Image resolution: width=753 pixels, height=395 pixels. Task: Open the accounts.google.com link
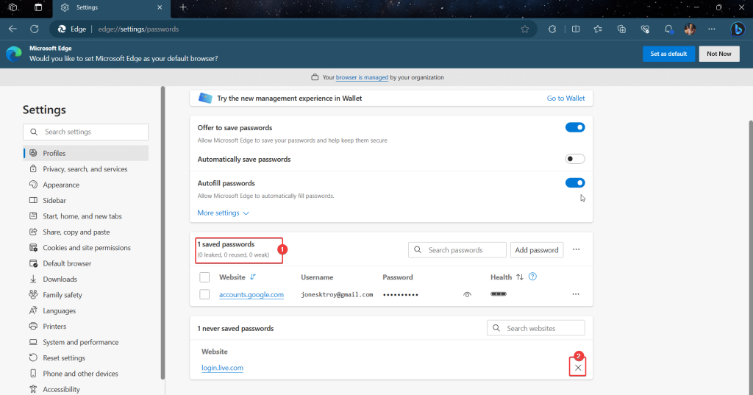(251, 294)
